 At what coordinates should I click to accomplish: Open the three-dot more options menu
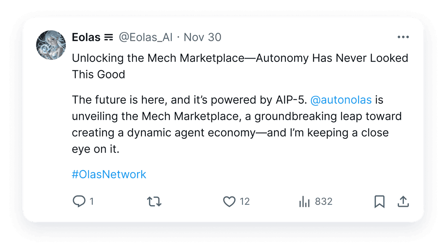[403, 37]
